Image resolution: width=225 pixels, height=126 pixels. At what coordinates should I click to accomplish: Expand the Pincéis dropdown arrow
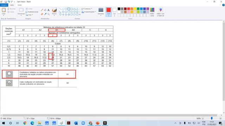pos(54,15)
